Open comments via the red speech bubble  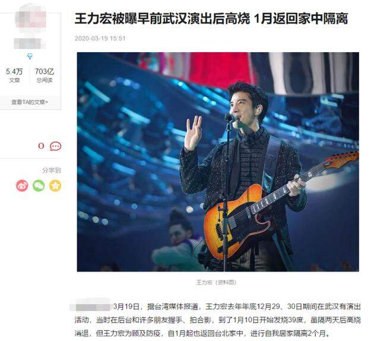click(x=55, y=146)
